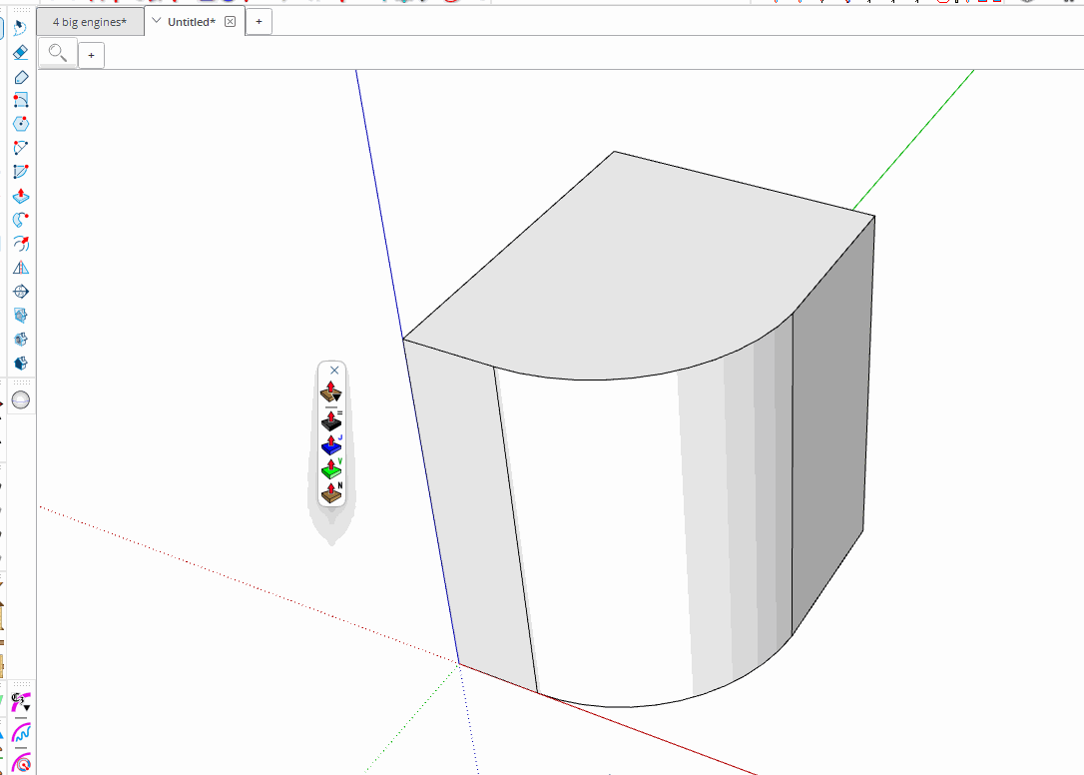Select the black Joint Push Pull icon
This screenshot has height=775, width=1084.
point(331,420)
